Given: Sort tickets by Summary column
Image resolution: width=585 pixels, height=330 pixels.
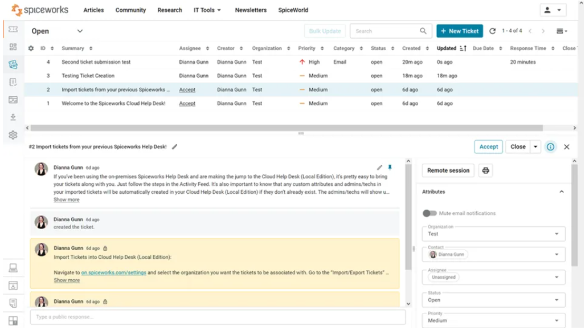Looking at the screenshot, I should (x=77, y=48).
